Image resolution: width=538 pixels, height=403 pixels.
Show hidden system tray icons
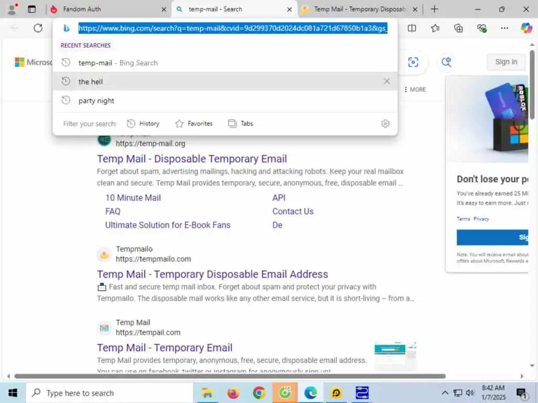tap(444, 393)
